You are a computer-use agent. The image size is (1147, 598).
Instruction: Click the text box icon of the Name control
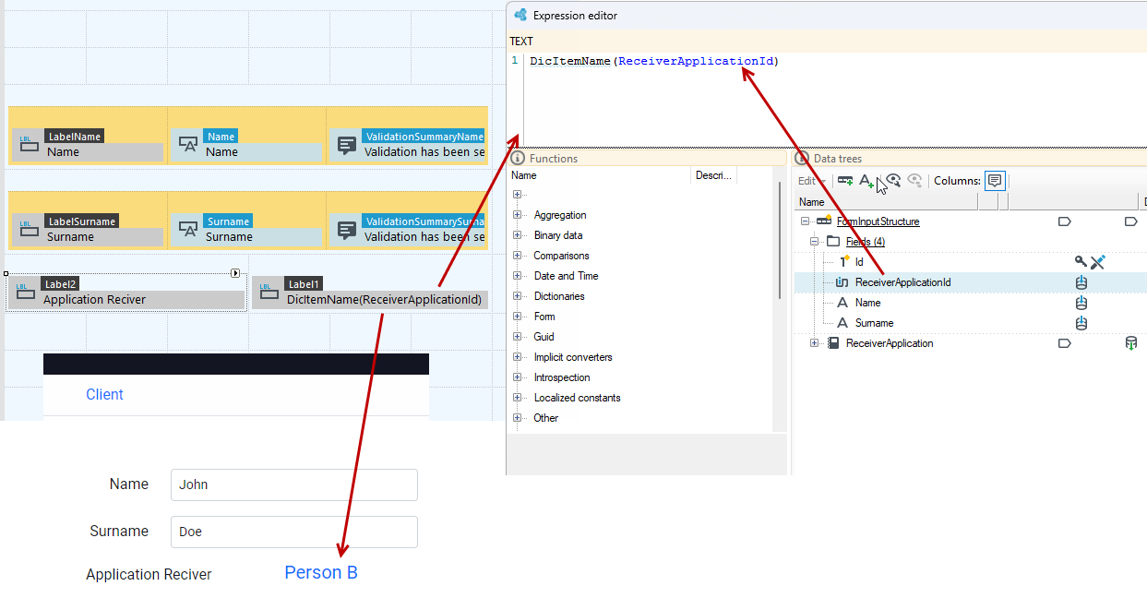pos(188,144)
